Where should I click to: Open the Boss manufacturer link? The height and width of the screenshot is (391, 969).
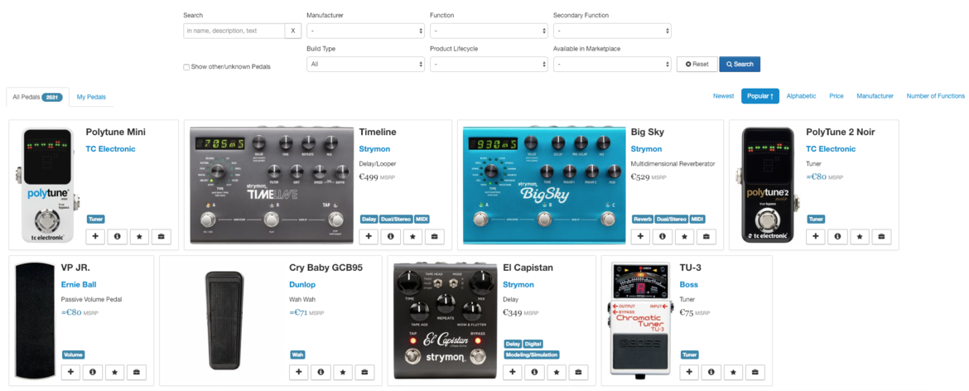point(688,285)
